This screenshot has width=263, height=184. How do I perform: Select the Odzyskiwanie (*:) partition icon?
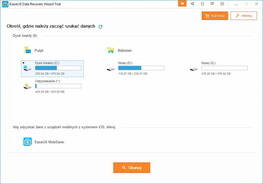pos(27,86)
